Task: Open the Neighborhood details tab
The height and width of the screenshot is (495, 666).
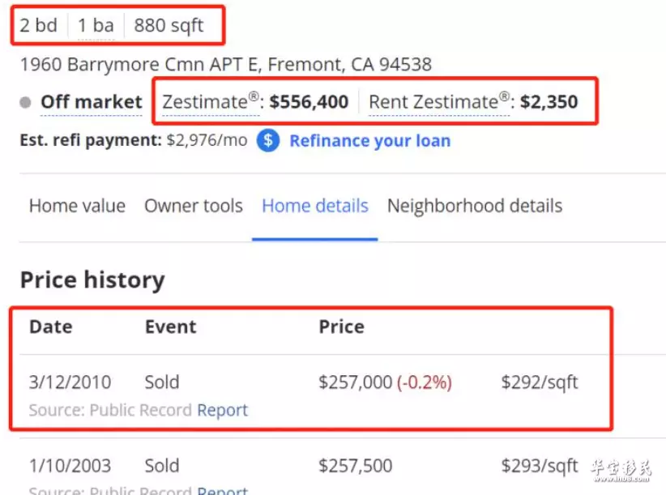Action: pyautogui.click(x=475, y=206)
